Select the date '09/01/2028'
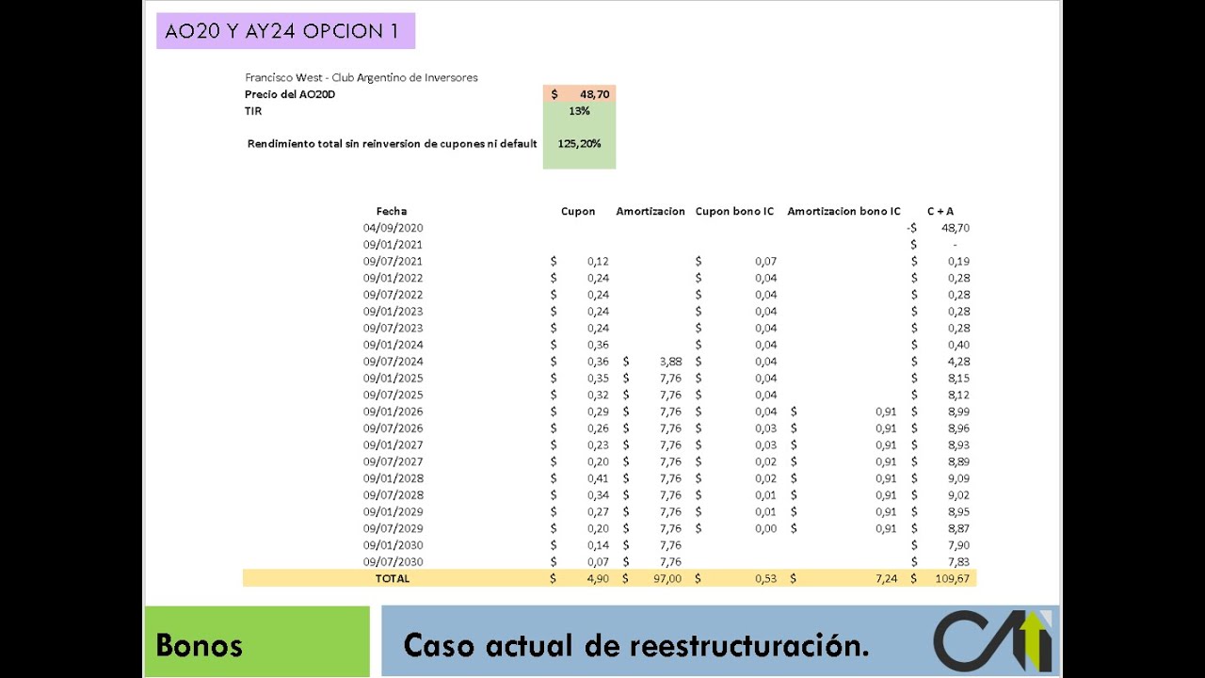Screen dimensions: 1205x678 click(x=393, y=478)
